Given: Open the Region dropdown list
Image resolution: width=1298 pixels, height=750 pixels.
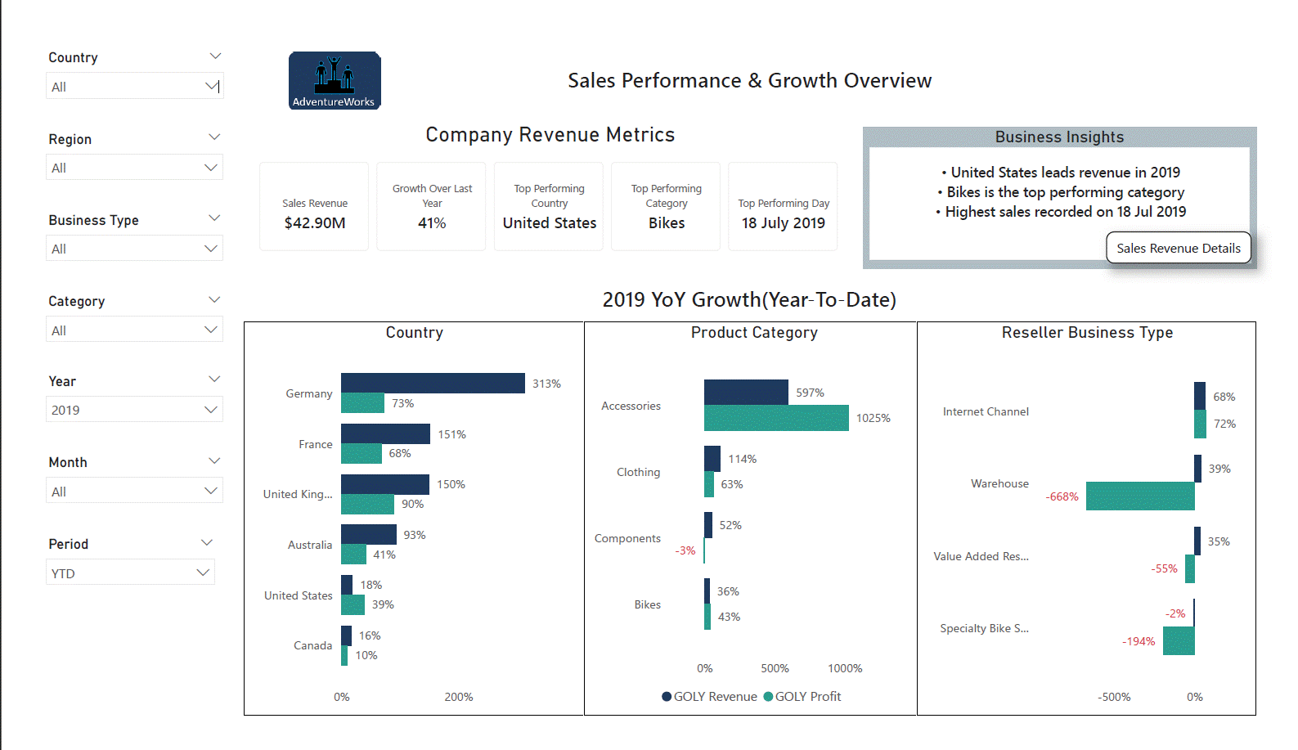Looking at the screenshot, I should point(134,168).
